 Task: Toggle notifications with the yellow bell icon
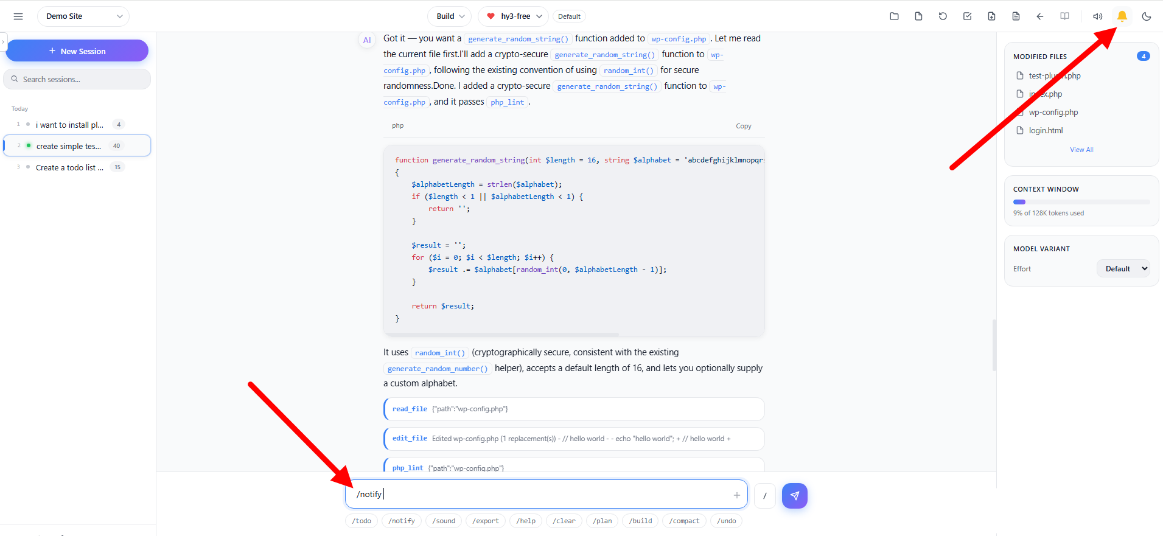click(1122, 16)
